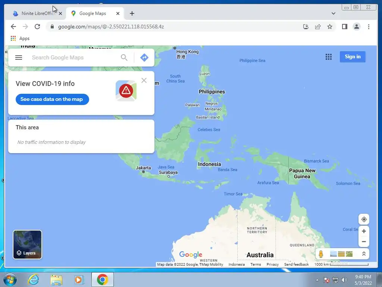Viewport: 382px width, 287px height.
Task: Zoom out with the minus button
Action: (x=364, y=242)
